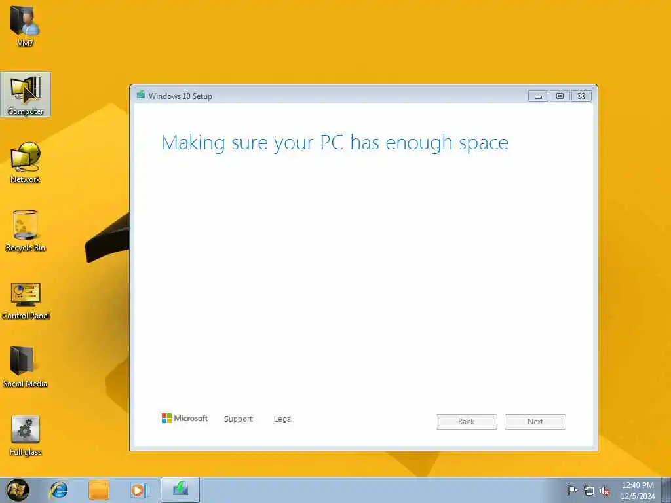
Task: Open the VM7 user folder desktop icon
Action: [26, 26]
